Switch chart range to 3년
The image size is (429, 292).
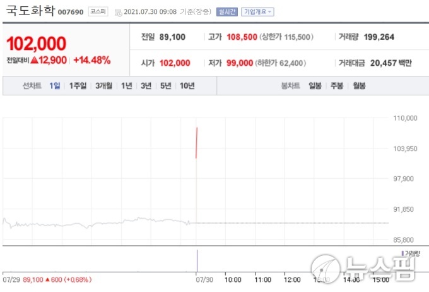146,86
